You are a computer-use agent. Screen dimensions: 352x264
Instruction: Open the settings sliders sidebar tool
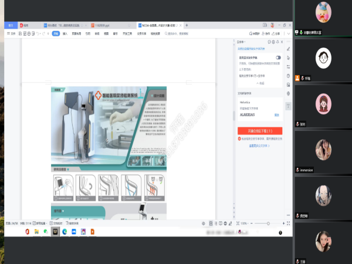[288, 66]
